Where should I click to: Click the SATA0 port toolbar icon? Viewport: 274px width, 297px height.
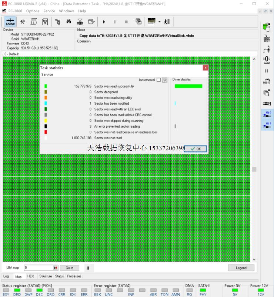coord(10,22)
